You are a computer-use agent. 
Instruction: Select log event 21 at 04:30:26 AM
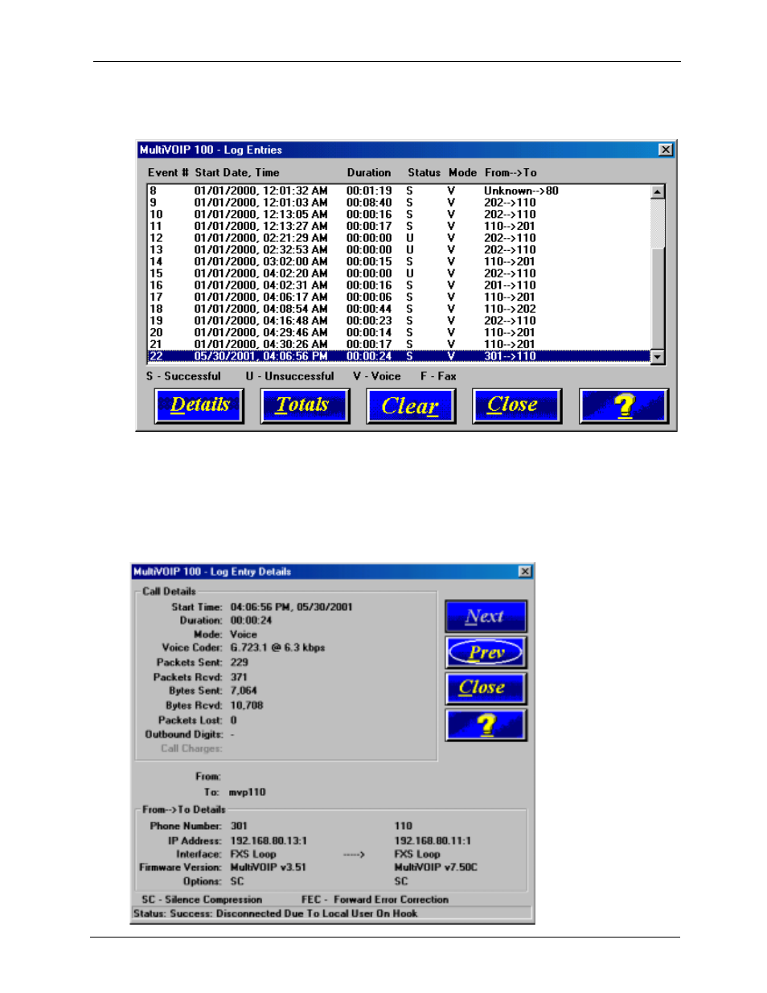point(399,344)
